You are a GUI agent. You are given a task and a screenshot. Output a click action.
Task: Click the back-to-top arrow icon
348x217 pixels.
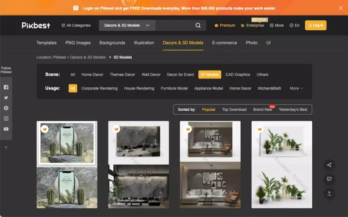(329, 193)
